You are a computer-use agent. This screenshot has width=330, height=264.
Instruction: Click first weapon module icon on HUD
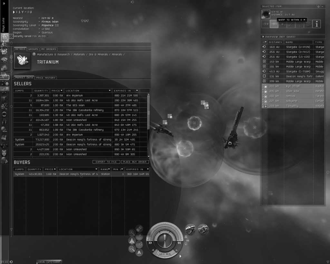point(190,229)
